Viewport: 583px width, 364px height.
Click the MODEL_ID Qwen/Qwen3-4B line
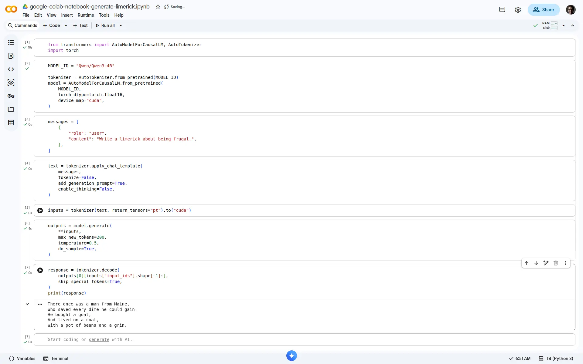pos(81,66)
